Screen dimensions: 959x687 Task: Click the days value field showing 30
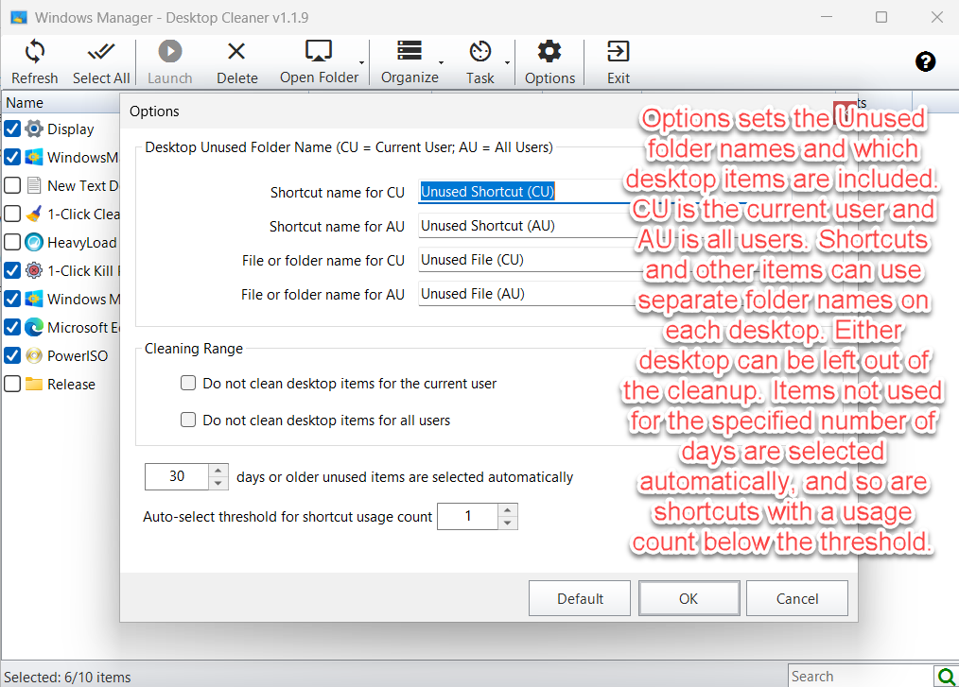pyautogui.click(x=178, y=477)
